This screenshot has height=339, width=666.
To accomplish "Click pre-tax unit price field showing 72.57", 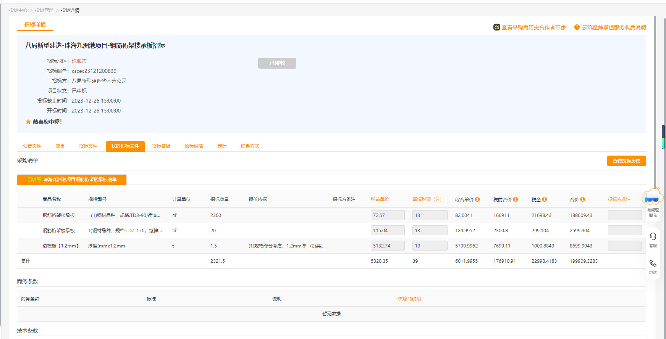I will [387, 215].
